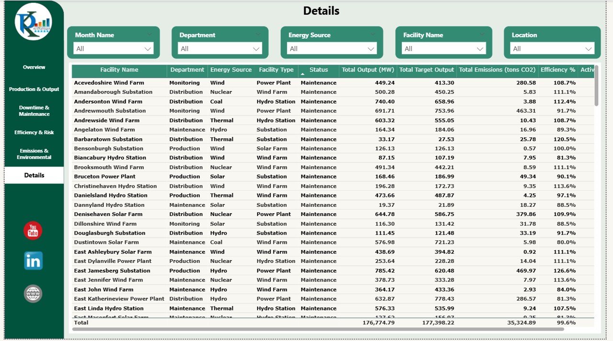613x341 pixels.
Task: Open Downtime & Maintenance page
Action: [34, 111]
